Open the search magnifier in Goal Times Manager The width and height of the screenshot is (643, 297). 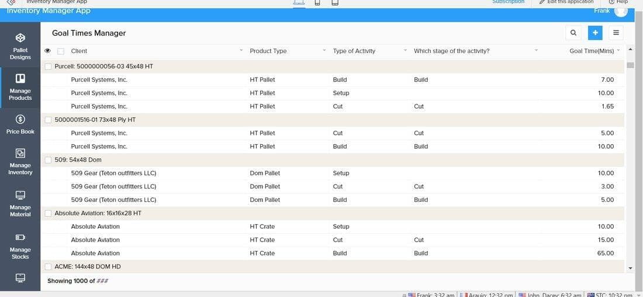(573, 33)
